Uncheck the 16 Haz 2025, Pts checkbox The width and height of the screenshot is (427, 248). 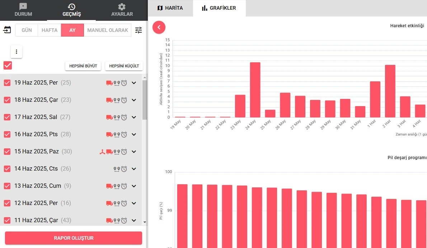coord(7,134)
